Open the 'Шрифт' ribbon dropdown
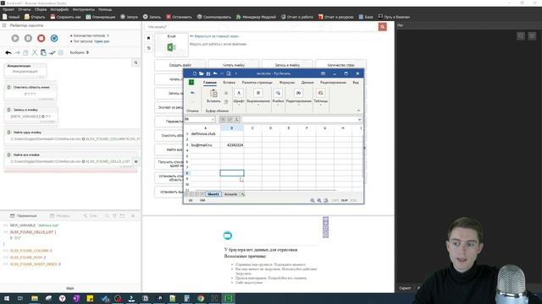 (x=239, y=96)
